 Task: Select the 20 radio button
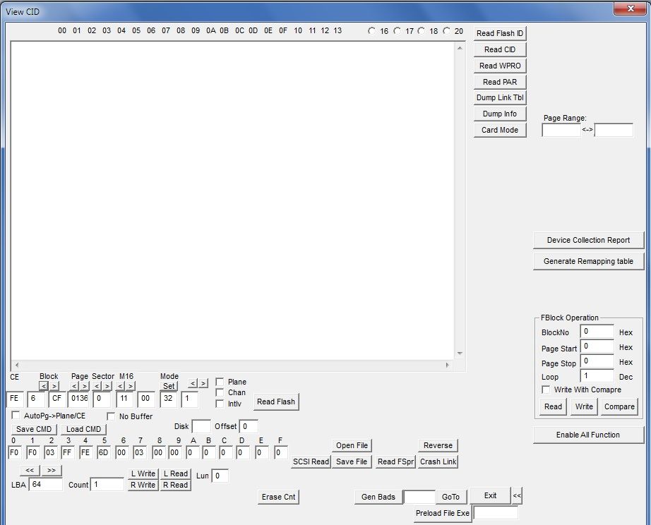point(447,31)
